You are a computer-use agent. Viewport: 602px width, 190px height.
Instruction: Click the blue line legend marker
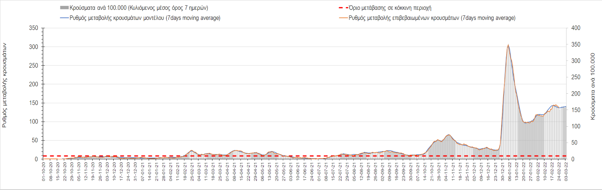(64, 18)
